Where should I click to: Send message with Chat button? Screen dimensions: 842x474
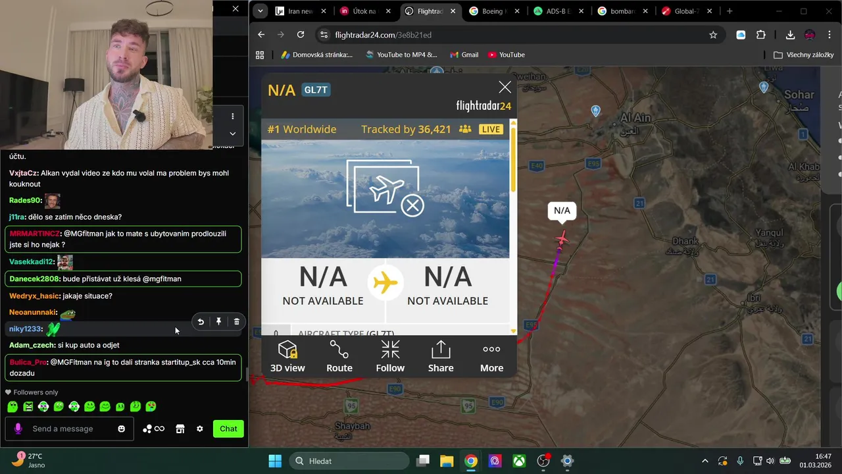click(228, 429)
